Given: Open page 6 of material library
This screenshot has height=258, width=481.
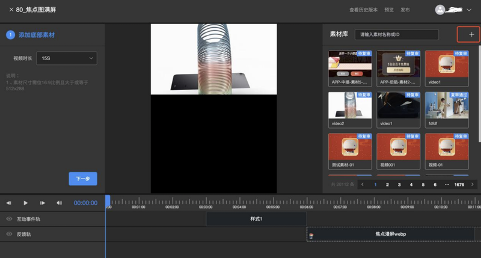Looking at the screenshot, I should (435, 185).
